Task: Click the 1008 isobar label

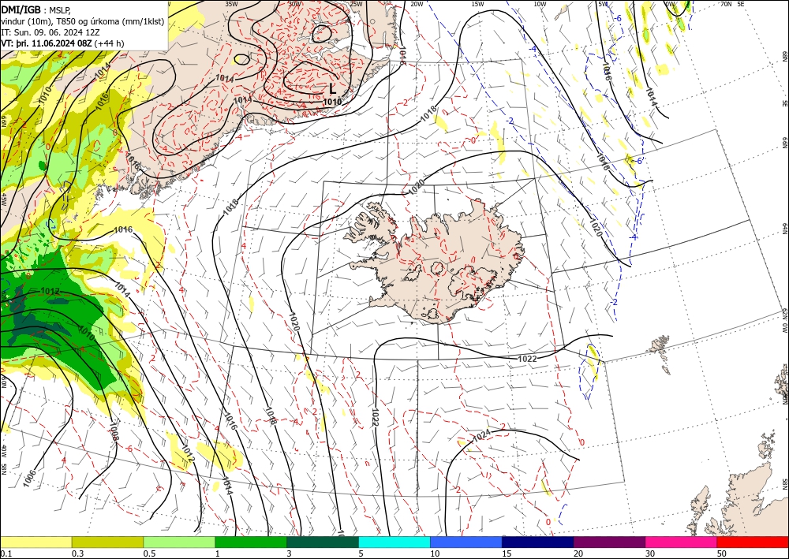Action: tap(113, 430)
